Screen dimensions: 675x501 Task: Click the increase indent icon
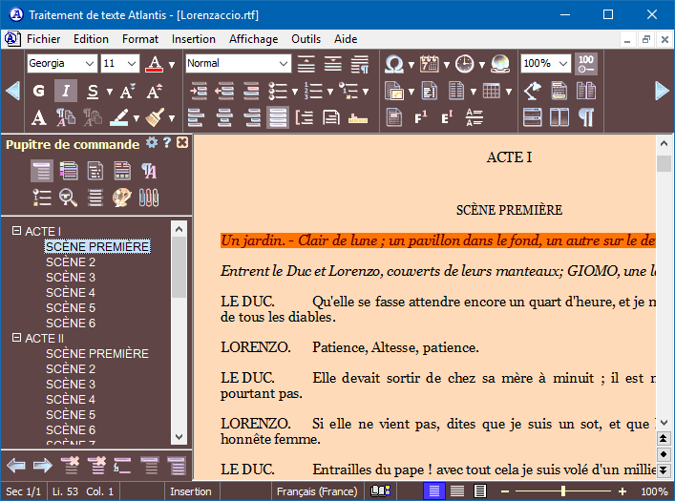pyautogui.click(x=199, y=91)
